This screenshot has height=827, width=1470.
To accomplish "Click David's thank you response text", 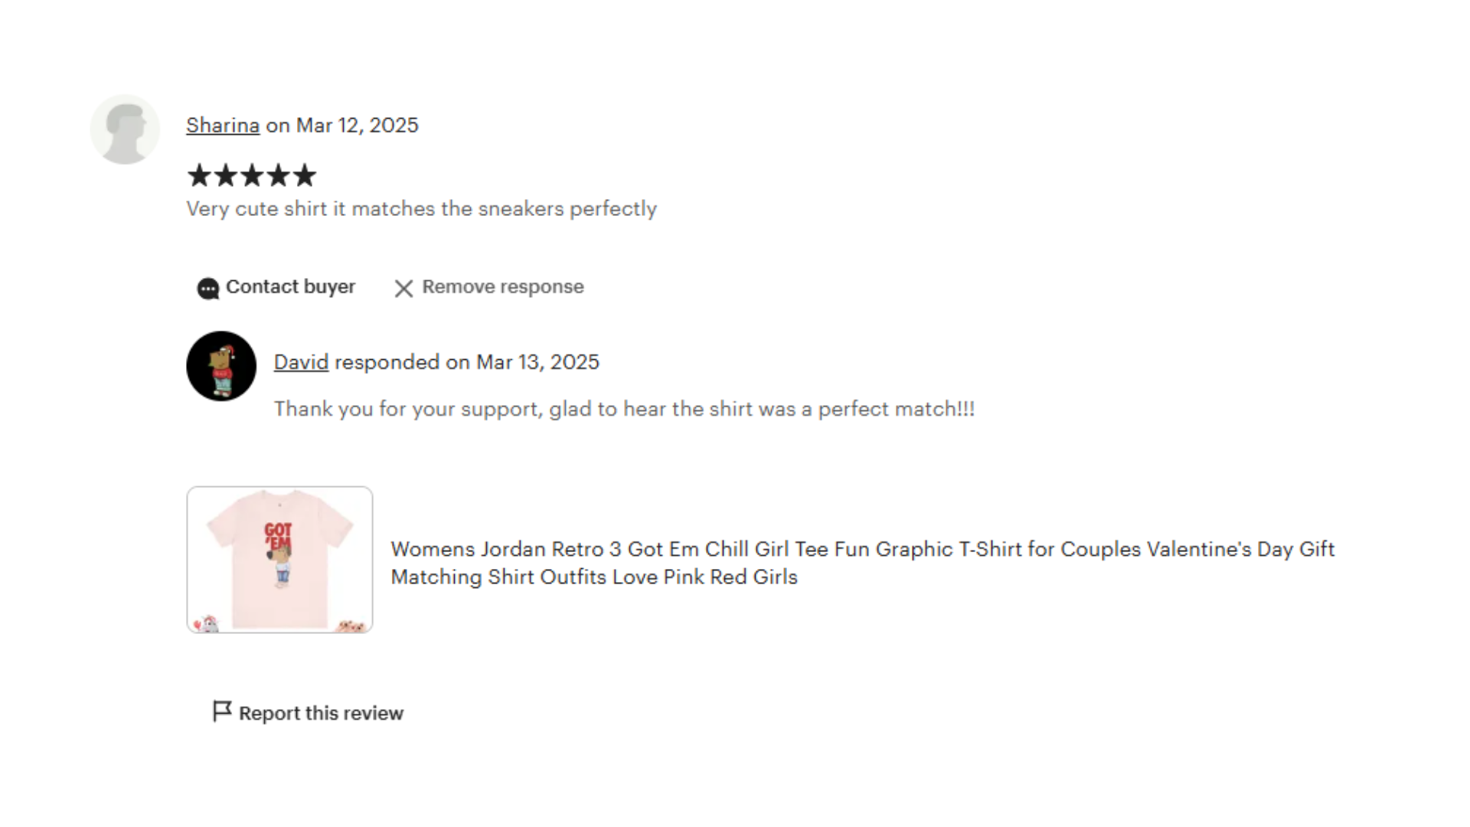I will [625, 409].
